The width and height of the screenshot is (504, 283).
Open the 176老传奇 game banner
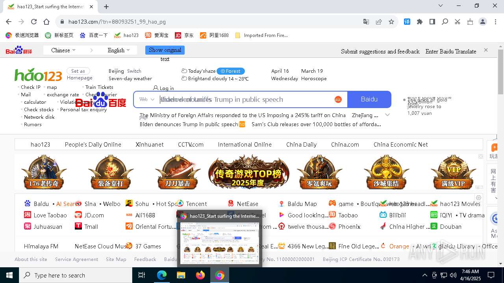(44, 172)
